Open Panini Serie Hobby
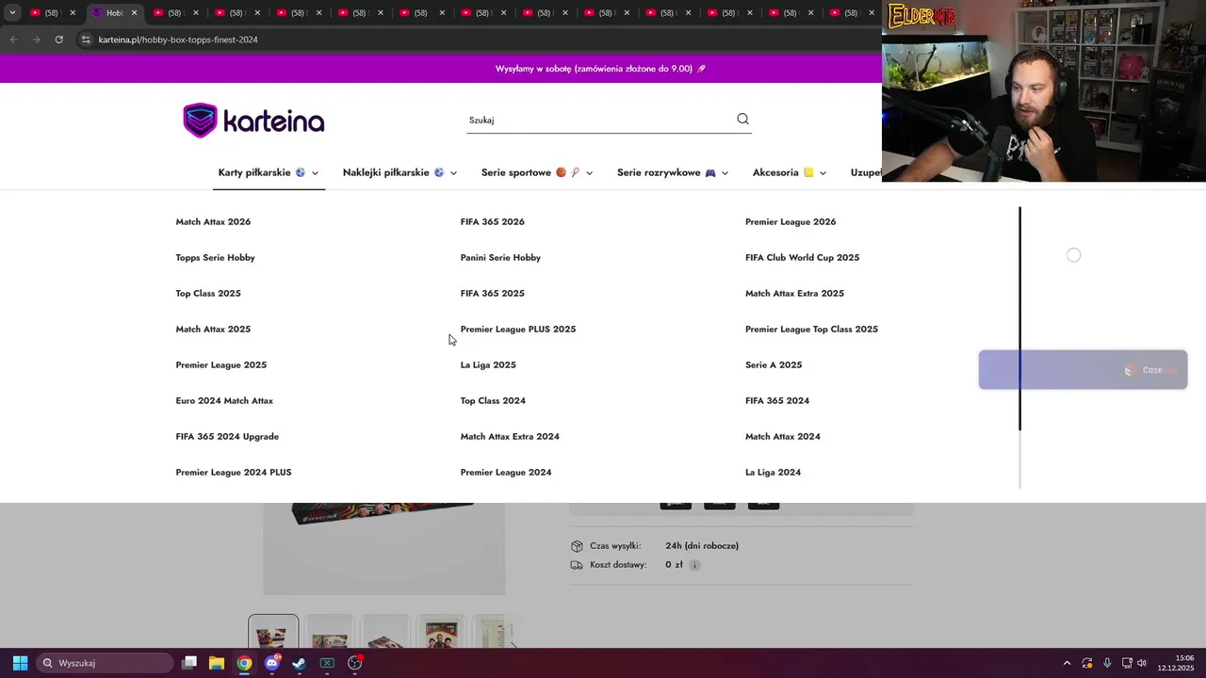The width and height of the screenshot is (1206, 678). click(x=500, y=258)
